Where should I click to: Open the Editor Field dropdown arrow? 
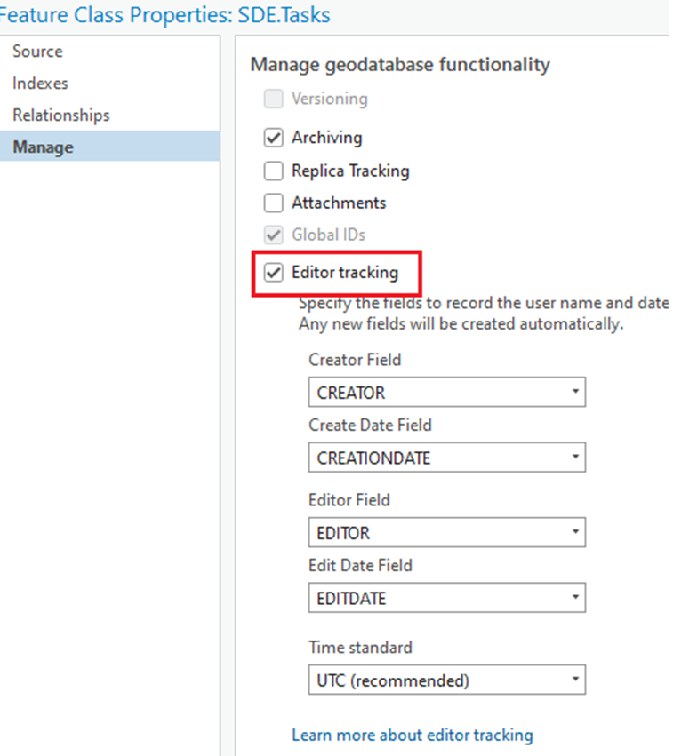575,532
